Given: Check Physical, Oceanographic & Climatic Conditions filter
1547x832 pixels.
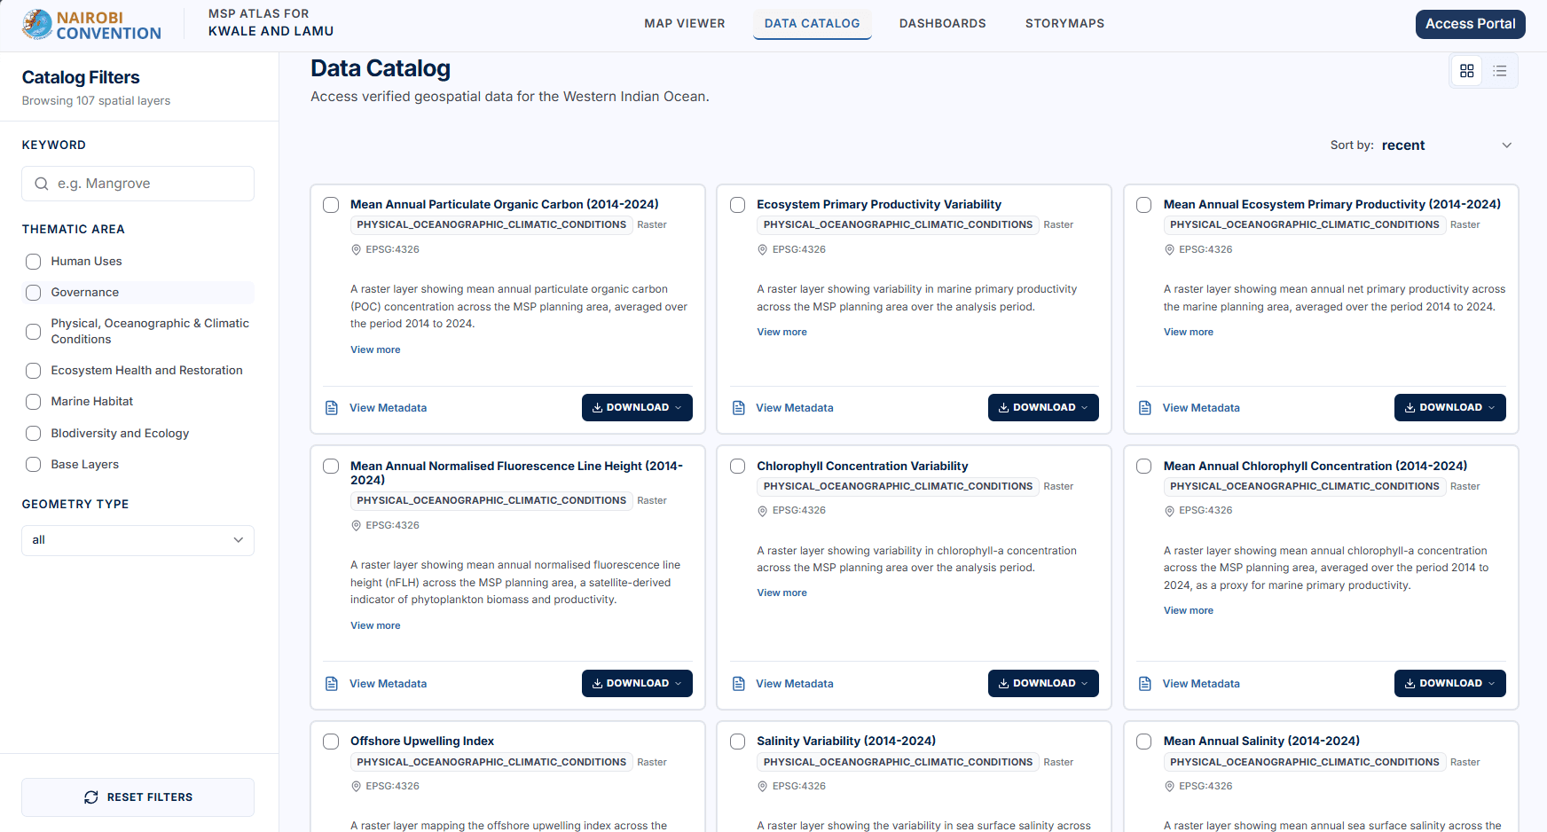Looking at the screenshot, I should [x=34, y=332].
